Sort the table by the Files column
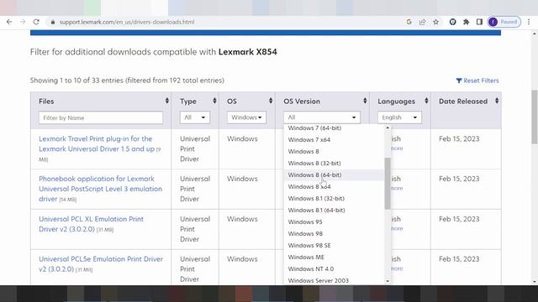Image resolution: width=538 pixels, height=302 pixels. pyautogui.click(x=167, y=101)
